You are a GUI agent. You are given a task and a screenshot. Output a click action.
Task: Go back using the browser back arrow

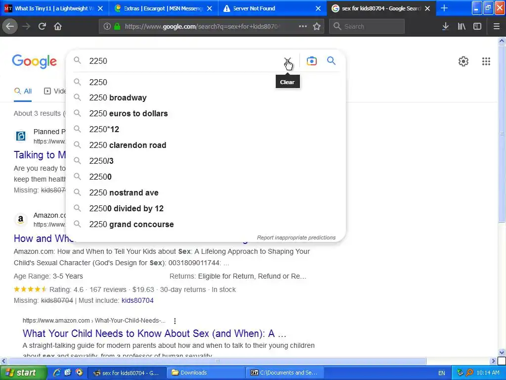(x=10, y=27)
